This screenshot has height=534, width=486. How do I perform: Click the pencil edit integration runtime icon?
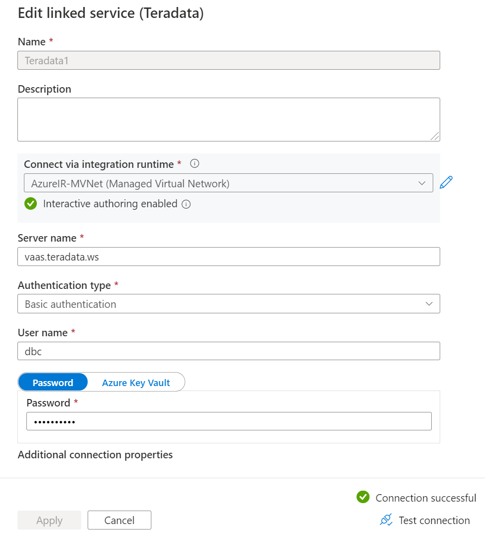tap(446, 182)
